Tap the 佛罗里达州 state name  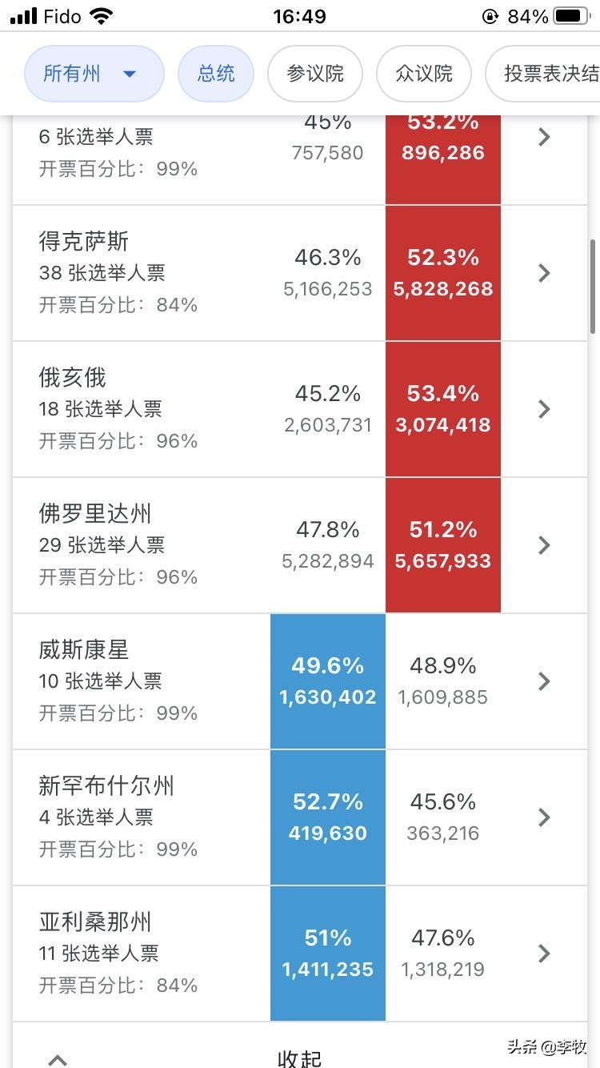coord(94,513)
